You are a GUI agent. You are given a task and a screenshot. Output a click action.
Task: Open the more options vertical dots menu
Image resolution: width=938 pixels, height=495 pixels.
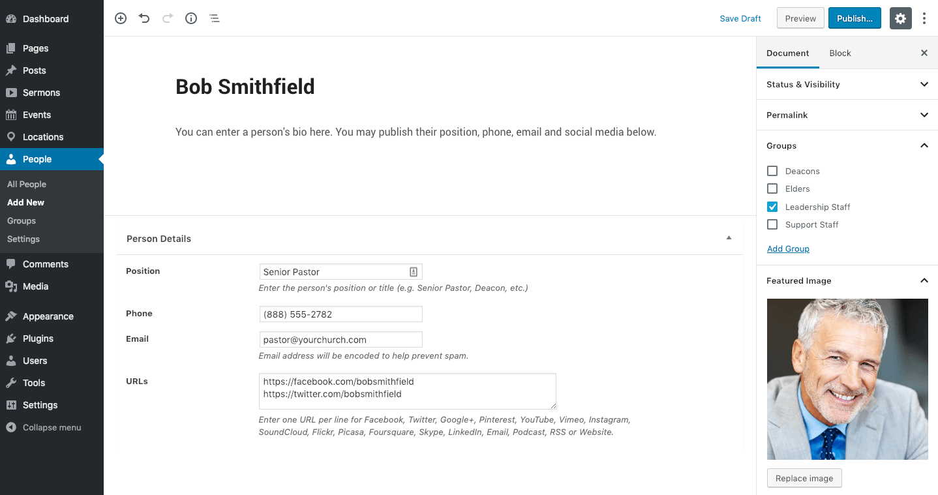(x=924, y=18)
